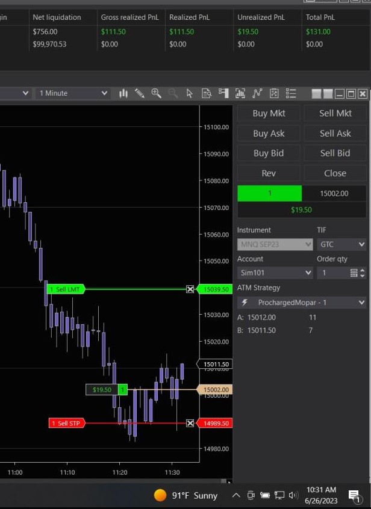Click the Buy Ask button
This screenshot has width=371, height=509.
(269, 134)
